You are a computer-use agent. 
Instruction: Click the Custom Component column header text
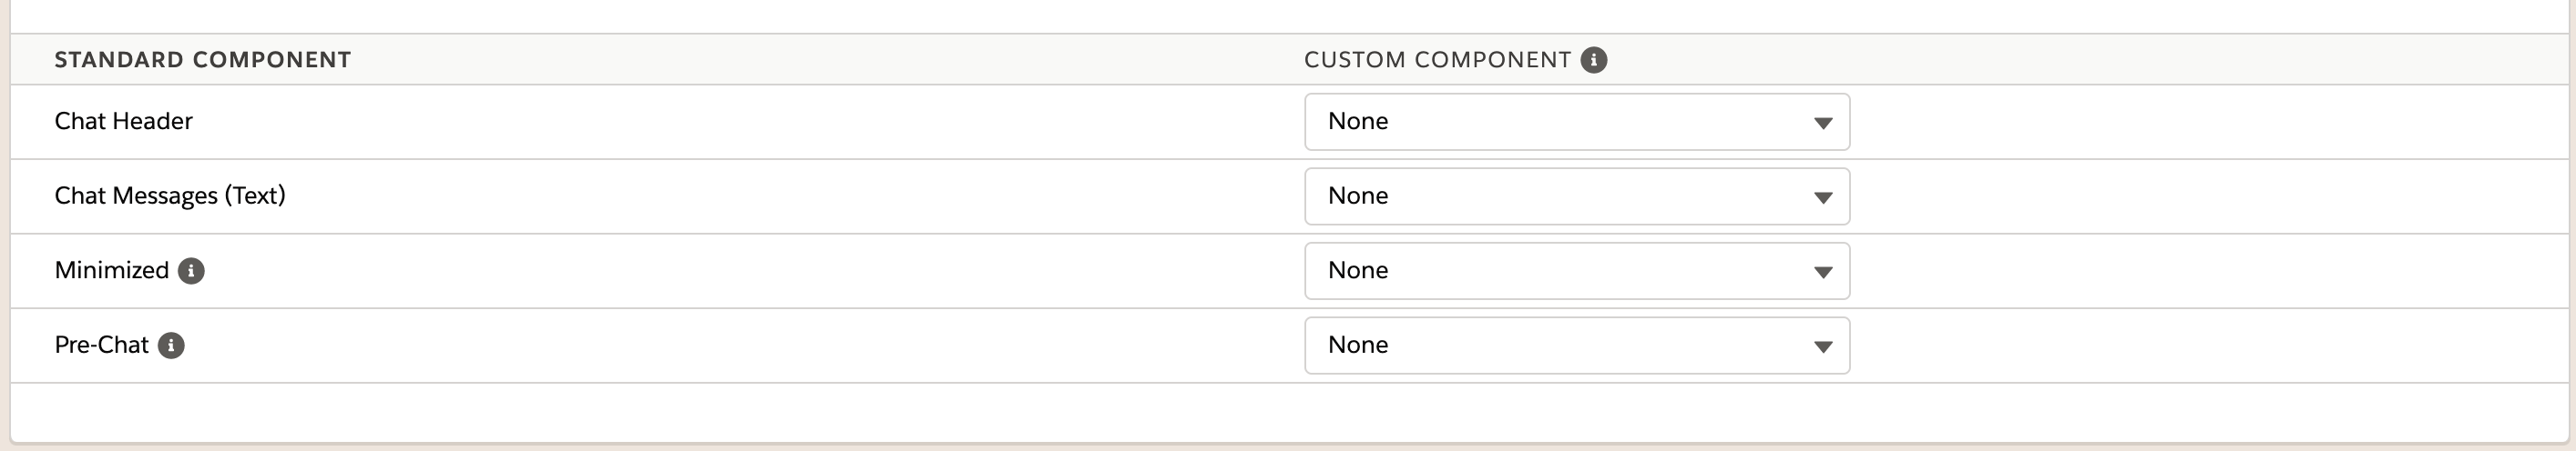click(x=1437, y=60)
